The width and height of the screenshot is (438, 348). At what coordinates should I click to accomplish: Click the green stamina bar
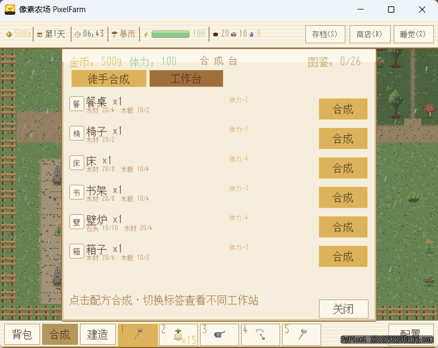pos(171,34)
